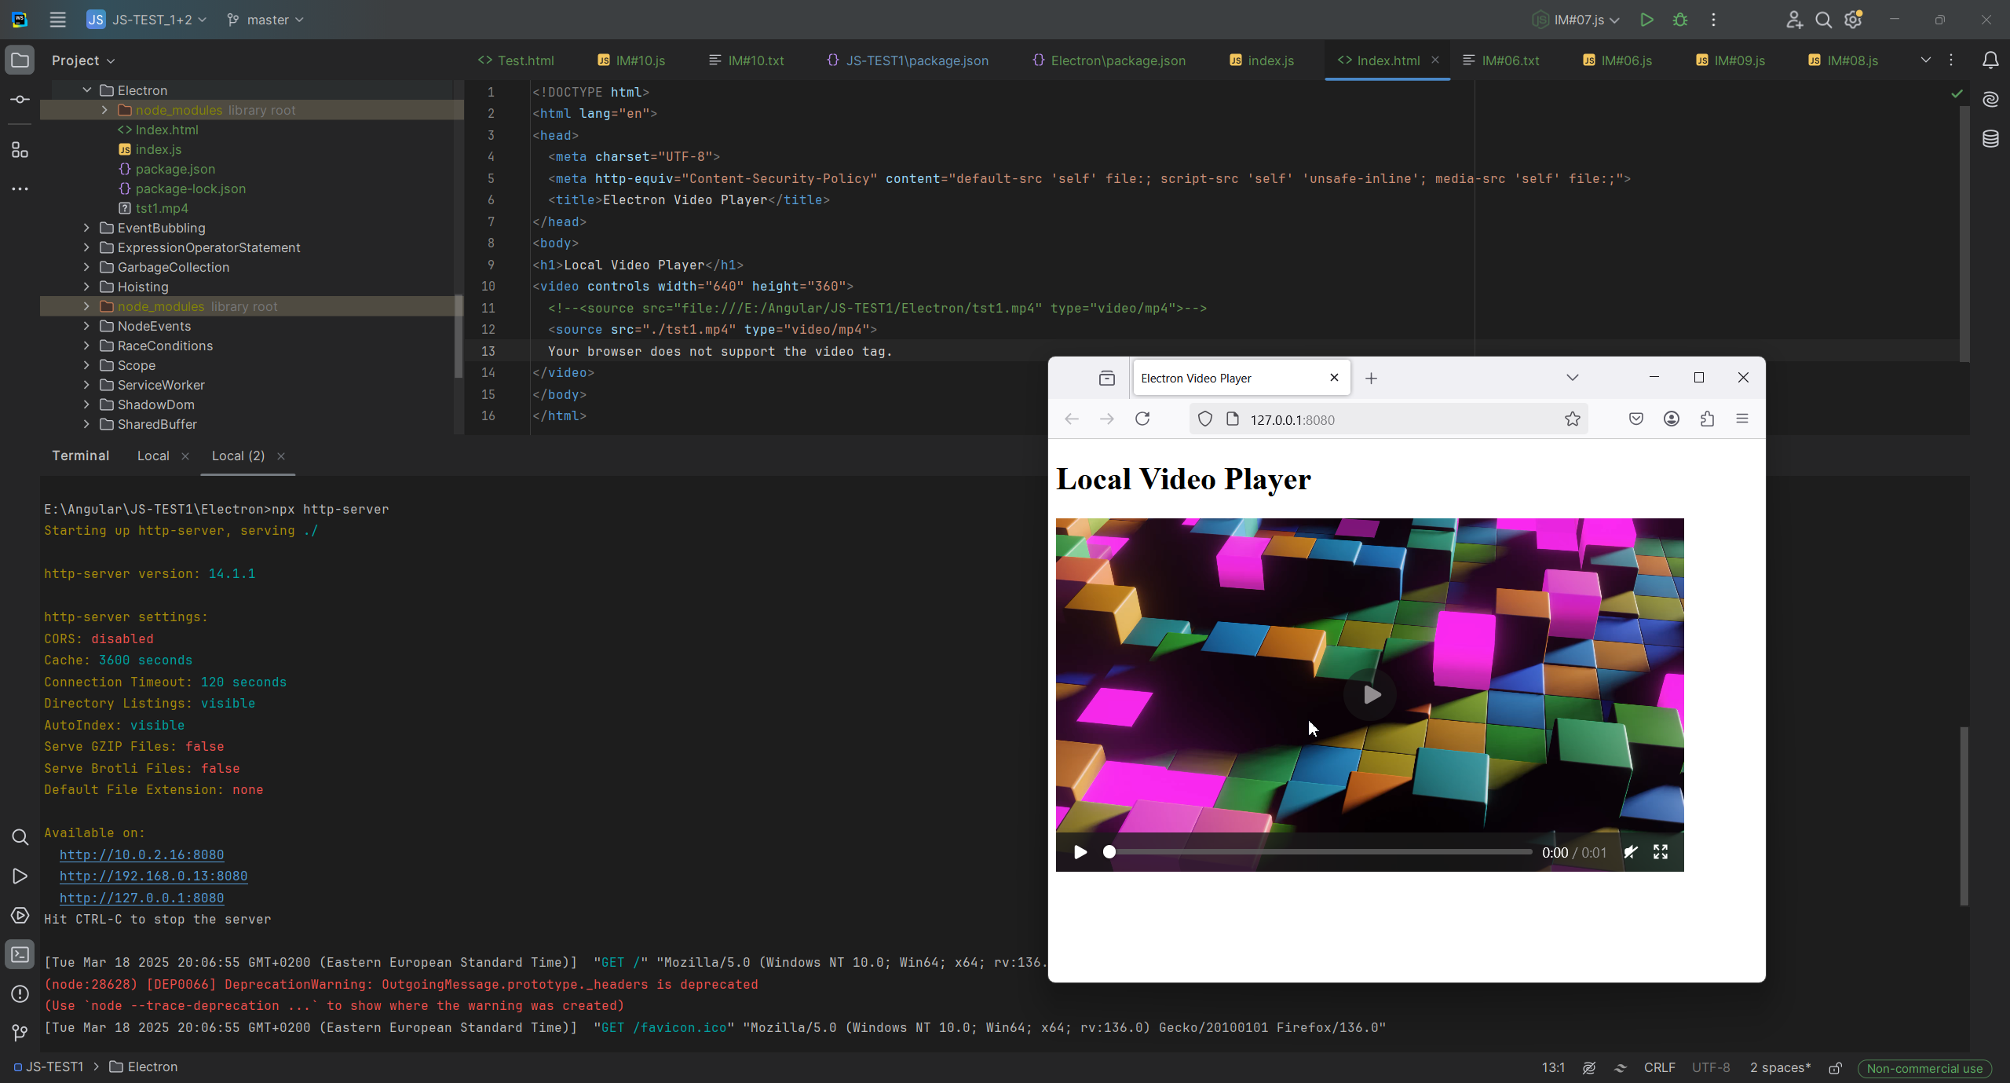Click the Firefox extensions puzzle icon
The height and width of the screenshot is (1083, 2010).
(x=1707, y=419)
